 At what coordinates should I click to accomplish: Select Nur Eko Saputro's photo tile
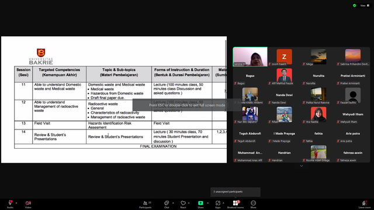coord(250,114)
